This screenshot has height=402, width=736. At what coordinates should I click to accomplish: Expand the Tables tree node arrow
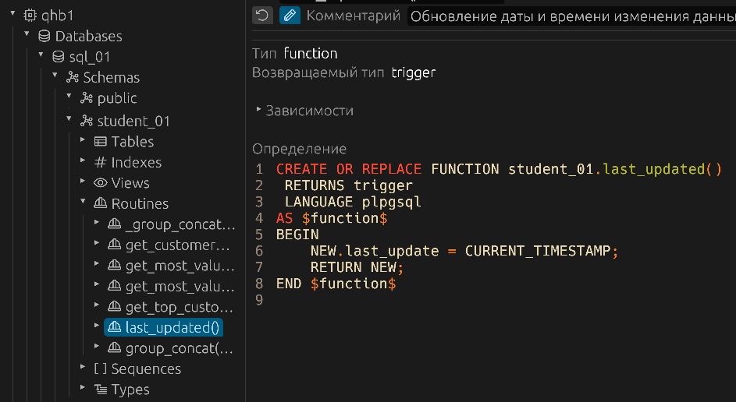tap(83, 141)
